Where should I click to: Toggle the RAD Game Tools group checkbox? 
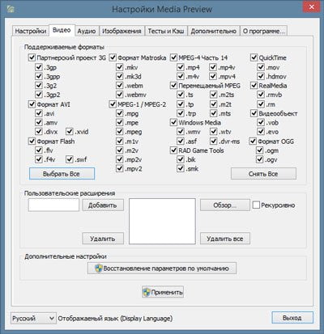pyautogui.click(x=173, y=150)
